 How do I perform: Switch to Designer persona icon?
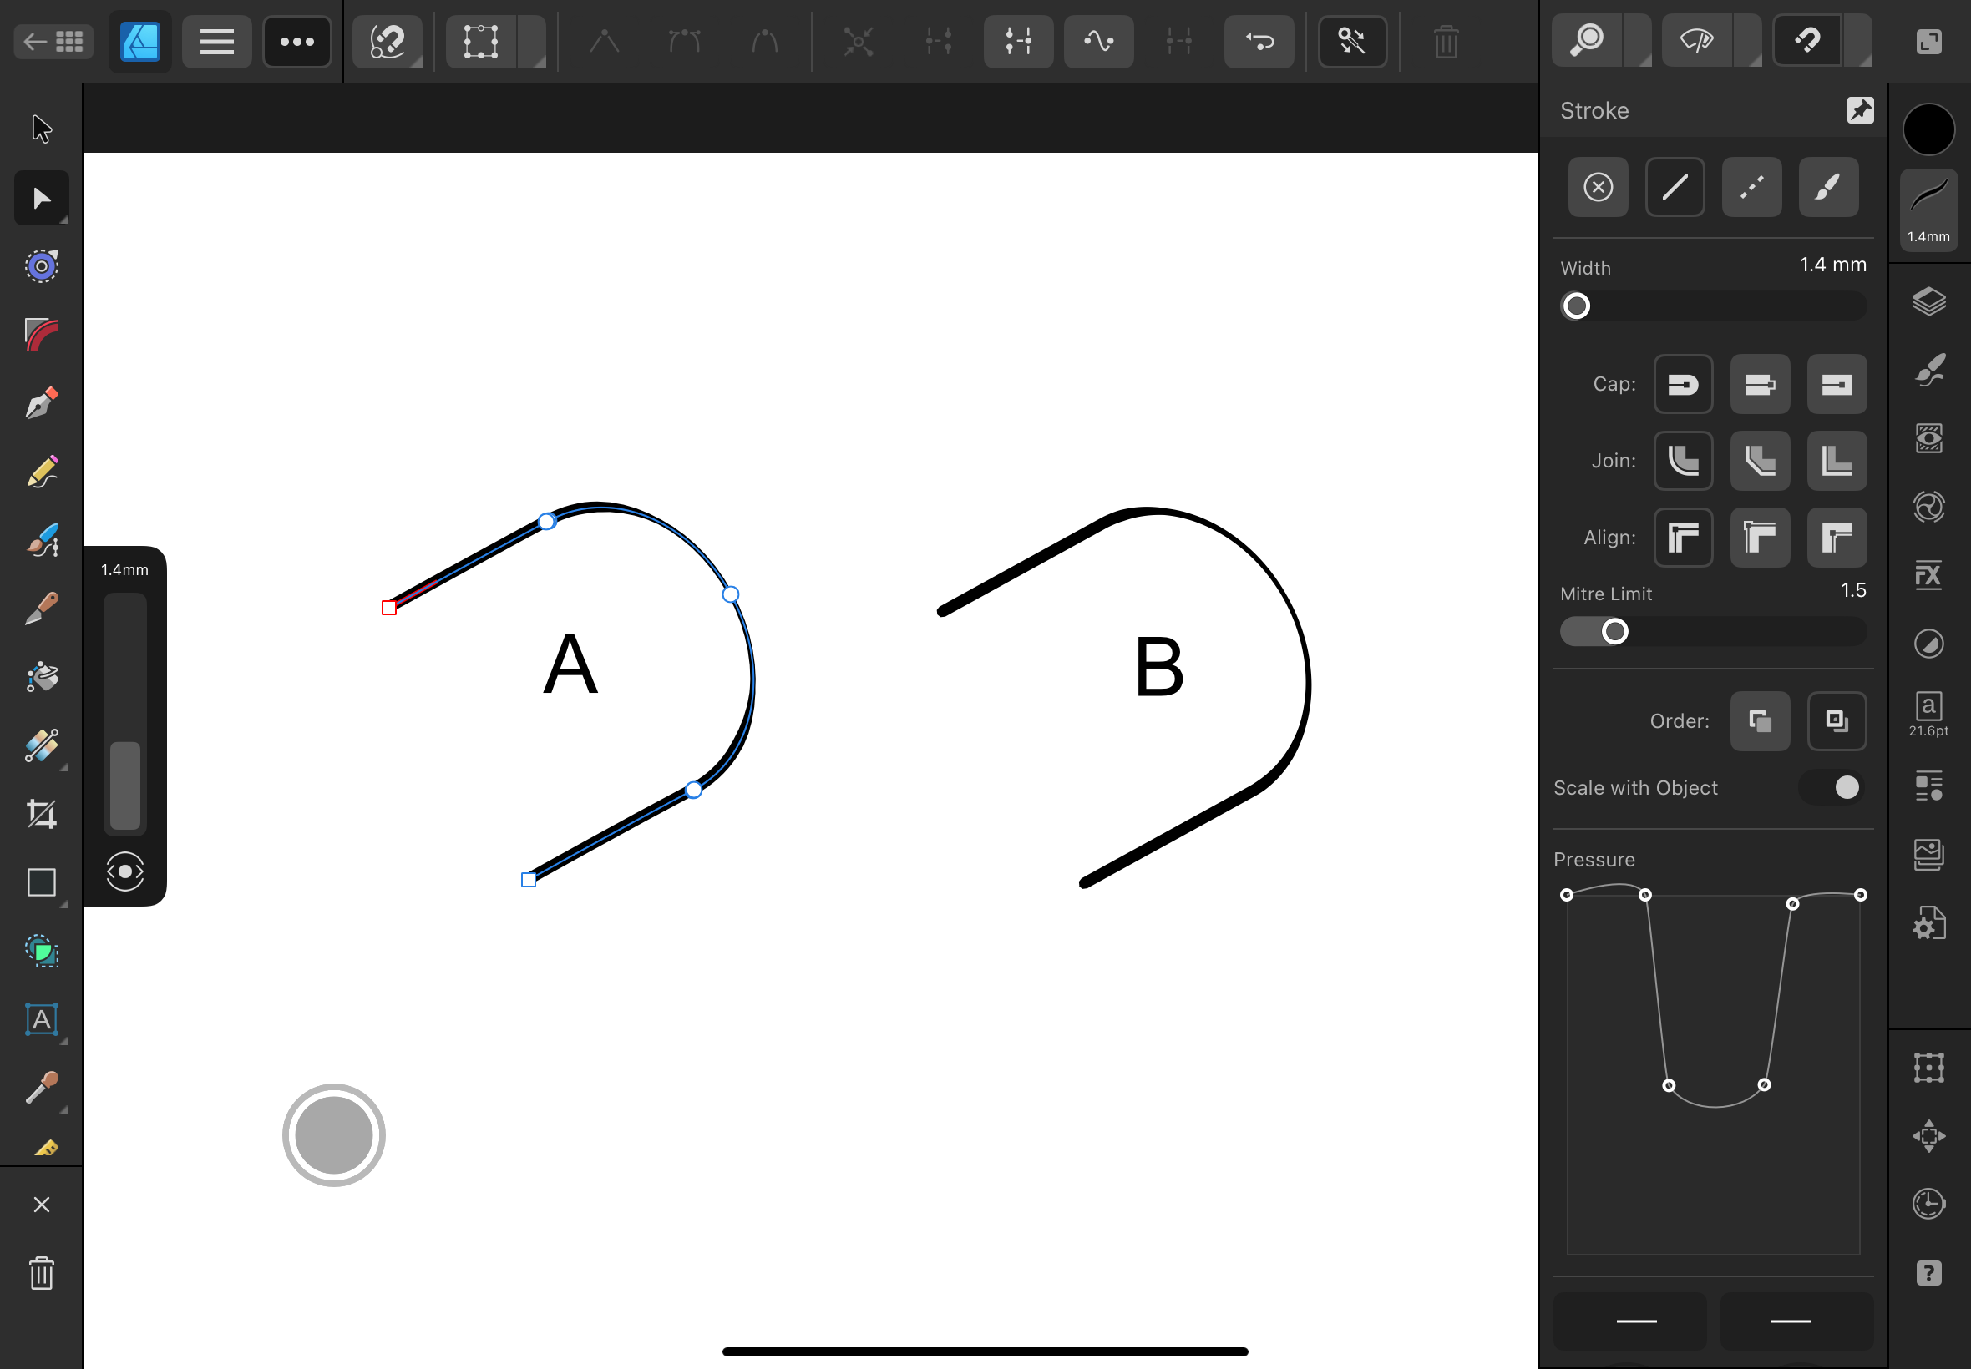coord(139,41)
